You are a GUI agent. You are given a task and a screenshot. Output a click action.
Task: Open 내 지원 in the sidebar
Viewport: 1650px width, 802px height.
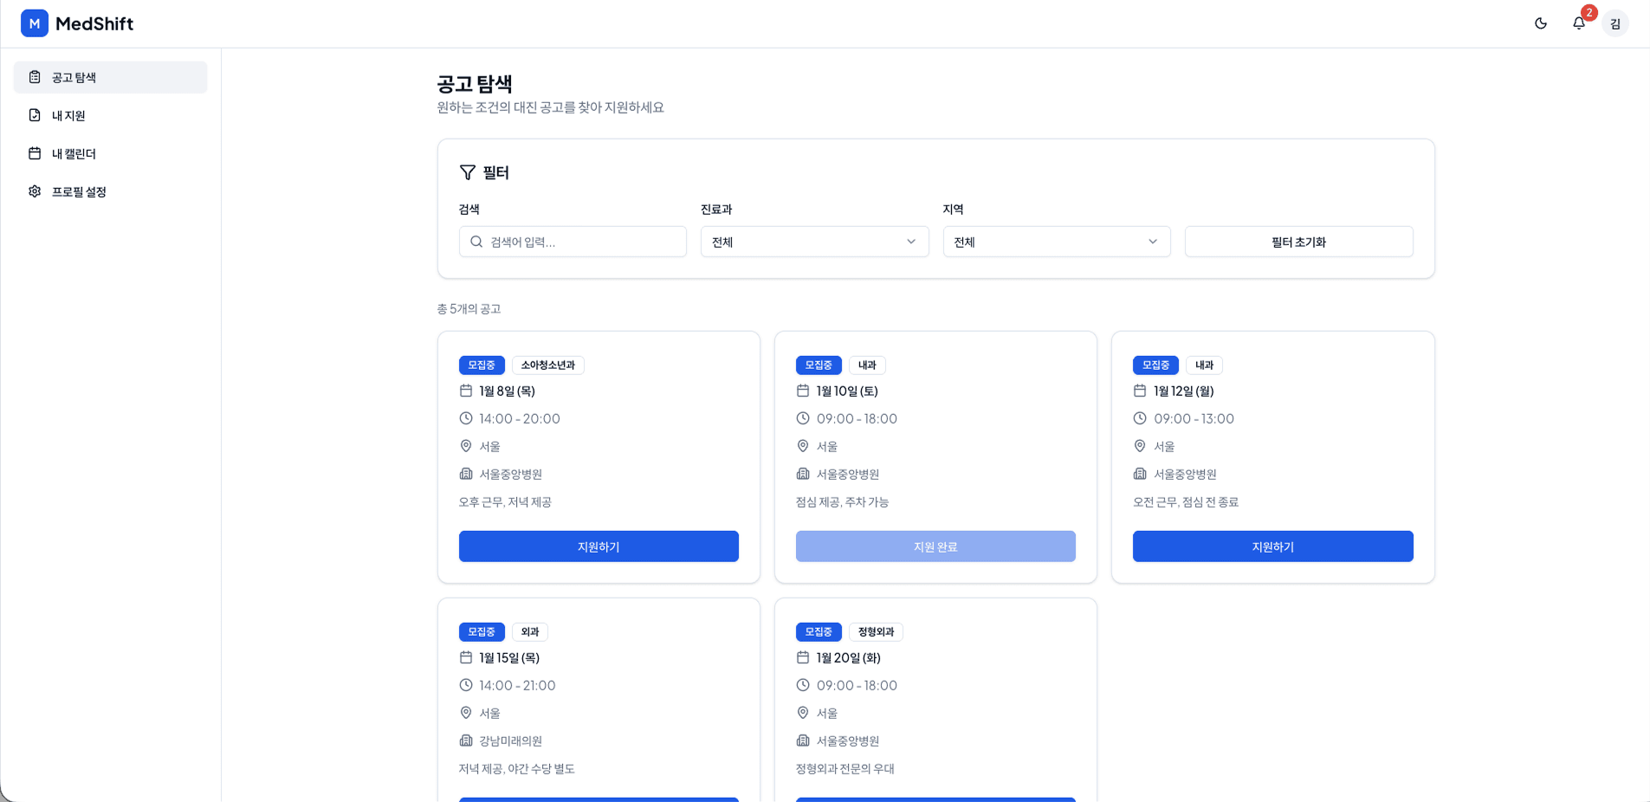68,114
